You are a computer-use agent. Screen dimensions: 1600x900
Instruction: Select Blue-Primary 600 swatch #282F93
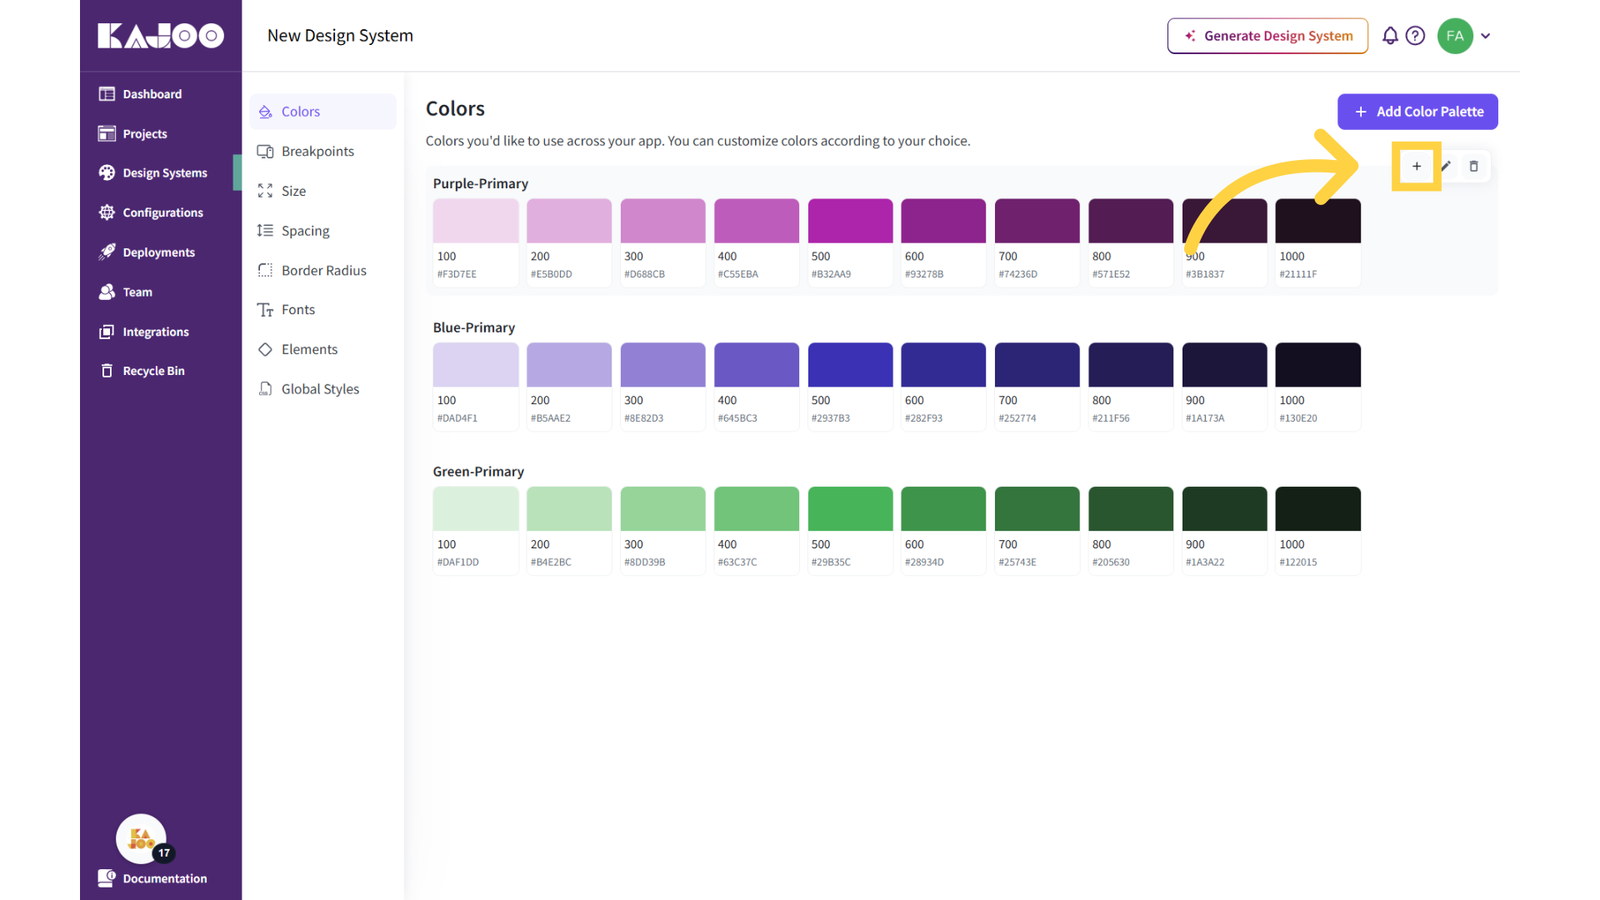943,387
